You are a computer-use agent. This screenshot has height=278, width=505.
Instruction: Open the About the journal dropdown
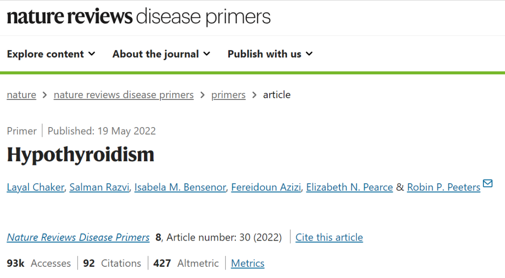tap(161, 54)
